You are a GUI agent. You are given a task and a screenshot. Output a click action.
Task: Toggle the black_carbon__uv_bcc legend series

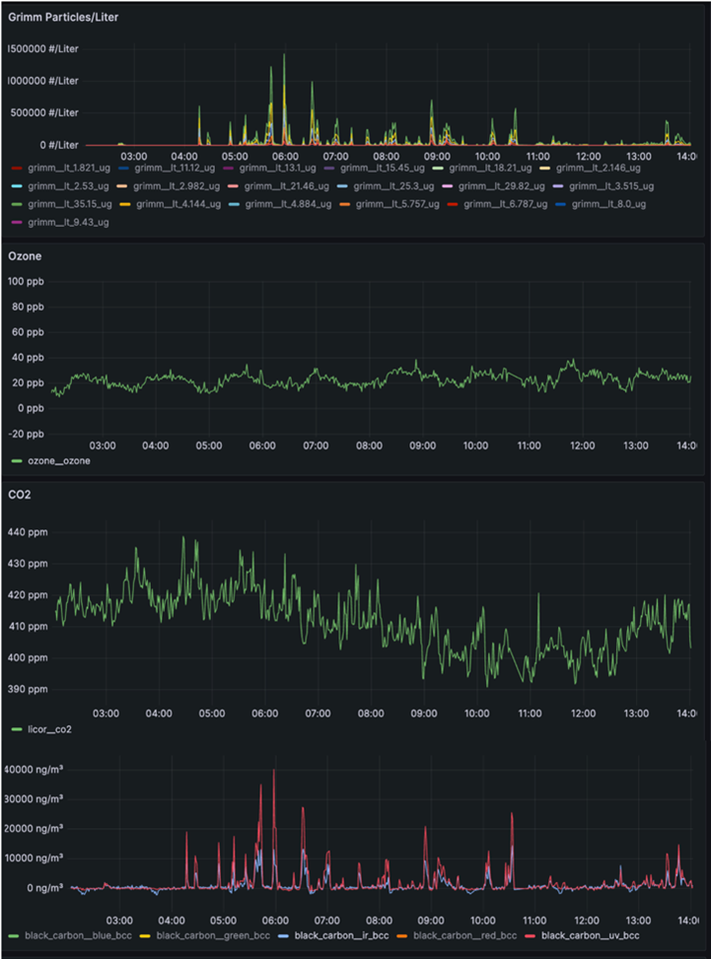point(591,933)
